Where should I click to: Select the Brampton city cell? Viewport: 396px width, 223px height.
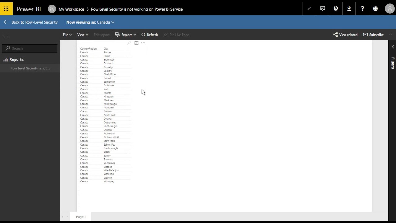(x=109, y=60)
